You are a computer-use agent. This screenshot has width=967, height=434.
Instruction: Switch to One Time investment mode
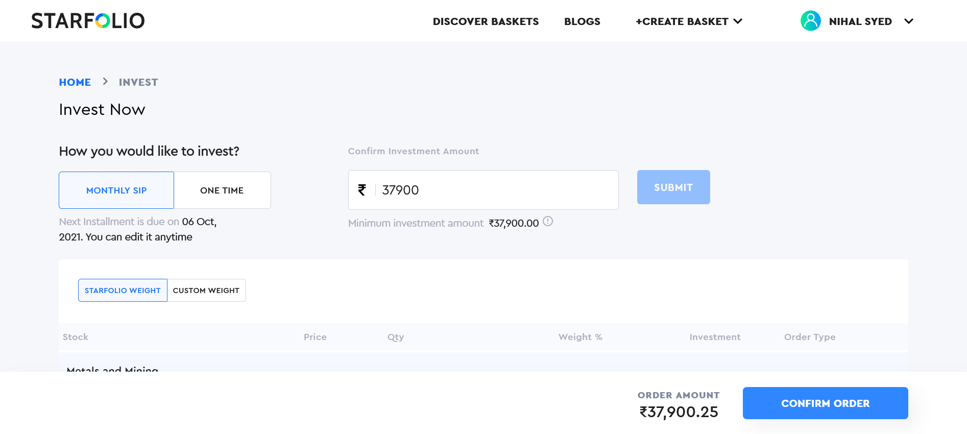(x=222, y=190)
